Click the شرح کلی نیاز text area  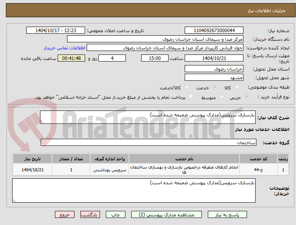[148, 117]
